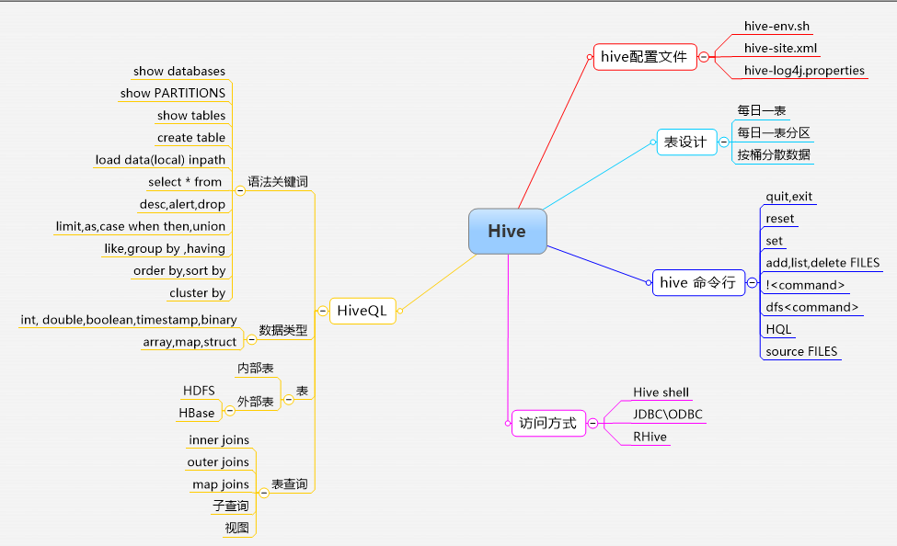Select the HBase node
Image resolution: width=897 pixels, height=546 pixels.
[x=198, y=413]
